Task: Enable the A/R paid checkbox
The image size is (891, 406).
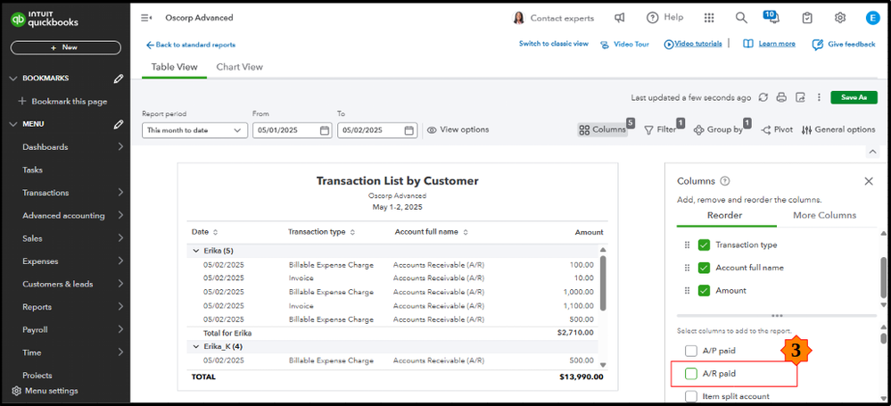Action: pos(691,374)
